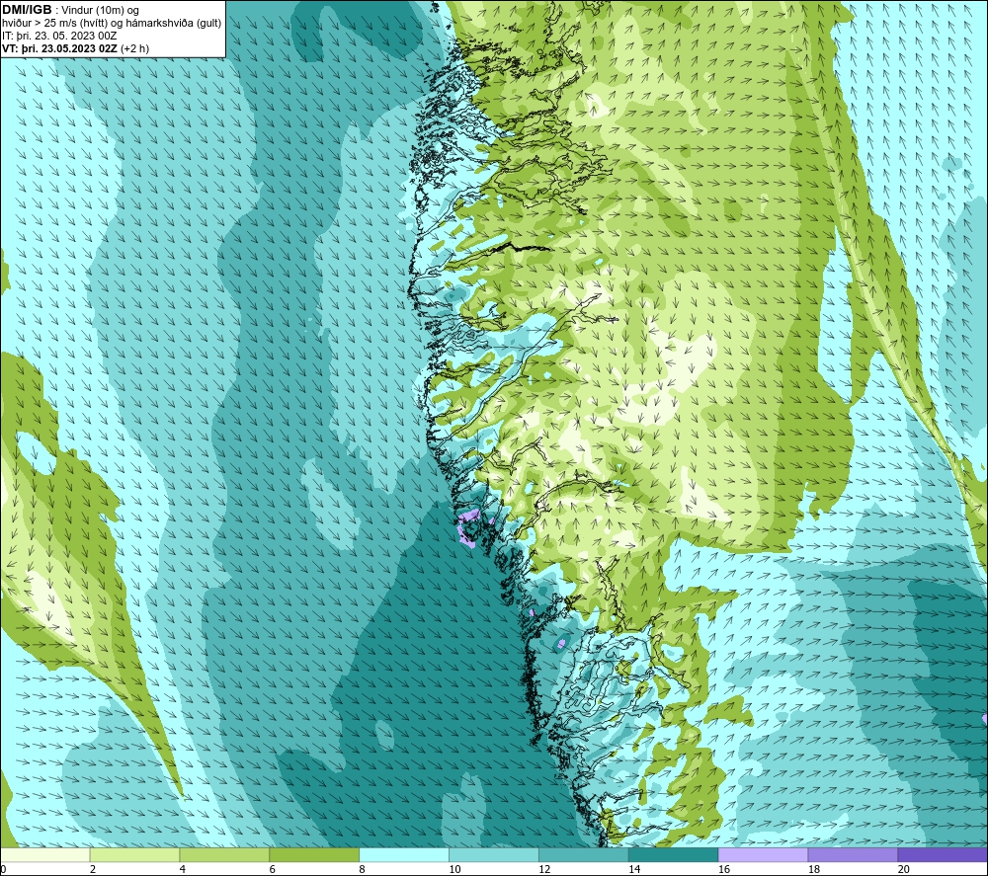Click the dark violet legend swatch above 20
The width and height of the screenshot is (988, 876).
coord(943,854)
